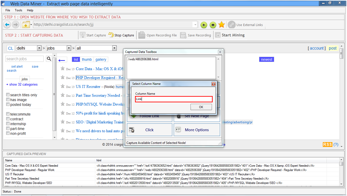Click the CL craigslist logo link
347x196 pixels.
[x=10, y=48]
